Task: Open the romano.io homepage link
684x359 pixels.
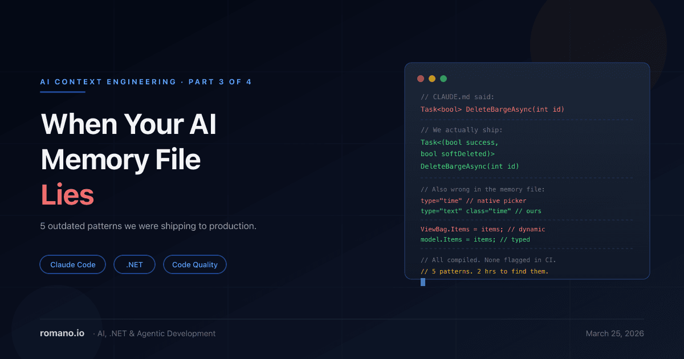Action: [62, 333]
